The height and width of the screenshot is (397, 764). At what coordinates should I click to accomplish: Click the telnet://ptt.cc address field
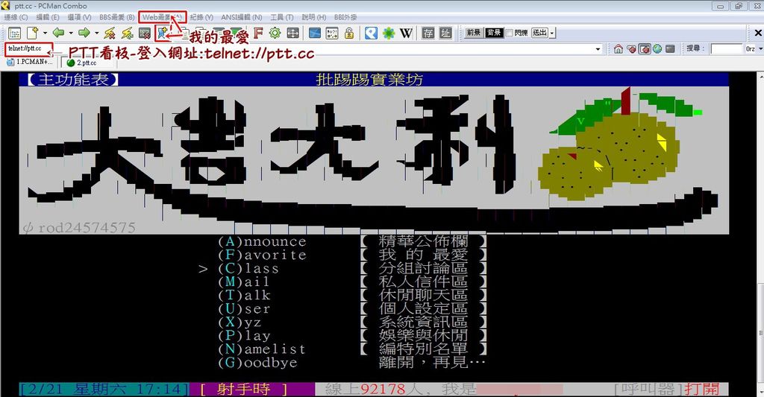pyautogui.click(x=302, y=49)
